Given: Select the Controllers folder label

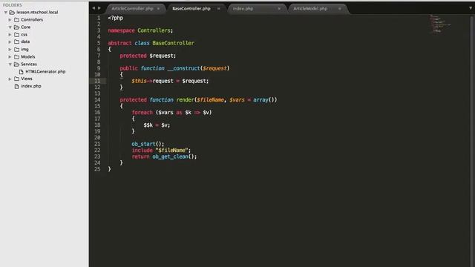Looking at the screenshot, I should 32,20.
